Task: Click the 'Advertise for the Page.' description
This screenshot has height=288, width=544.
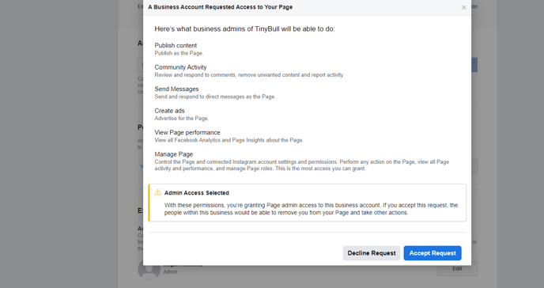Action: click(182, 119)
